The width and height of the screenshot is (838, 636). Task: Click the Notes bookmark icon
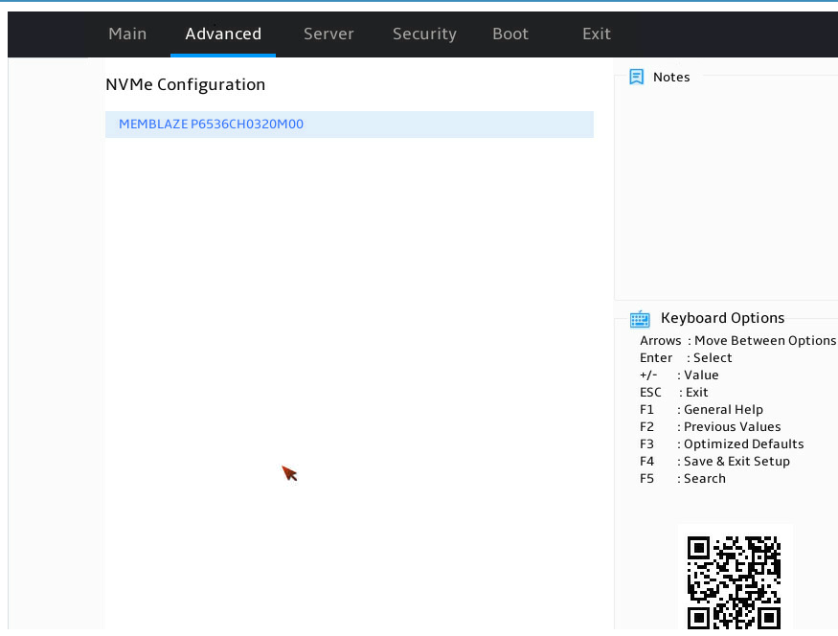[637, 77]
